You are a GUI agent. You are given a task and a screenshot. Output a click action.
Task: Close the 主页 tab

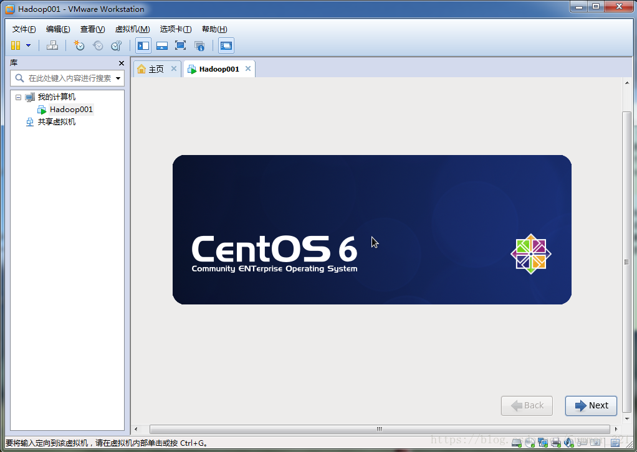(174, 68)
